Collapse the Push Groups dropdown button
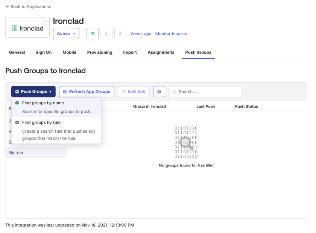316x233 pixels. (33, 92)
